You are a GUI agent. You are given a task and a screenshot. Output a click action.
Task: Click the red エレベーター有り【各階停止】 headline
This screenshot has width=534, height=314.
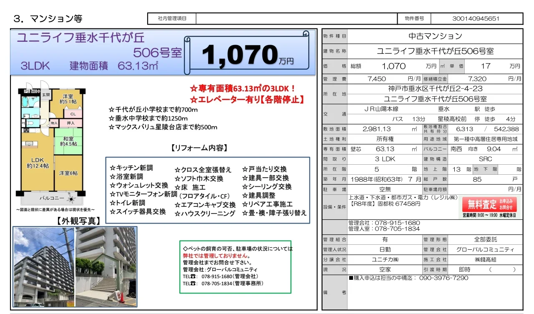coord(247,100)
